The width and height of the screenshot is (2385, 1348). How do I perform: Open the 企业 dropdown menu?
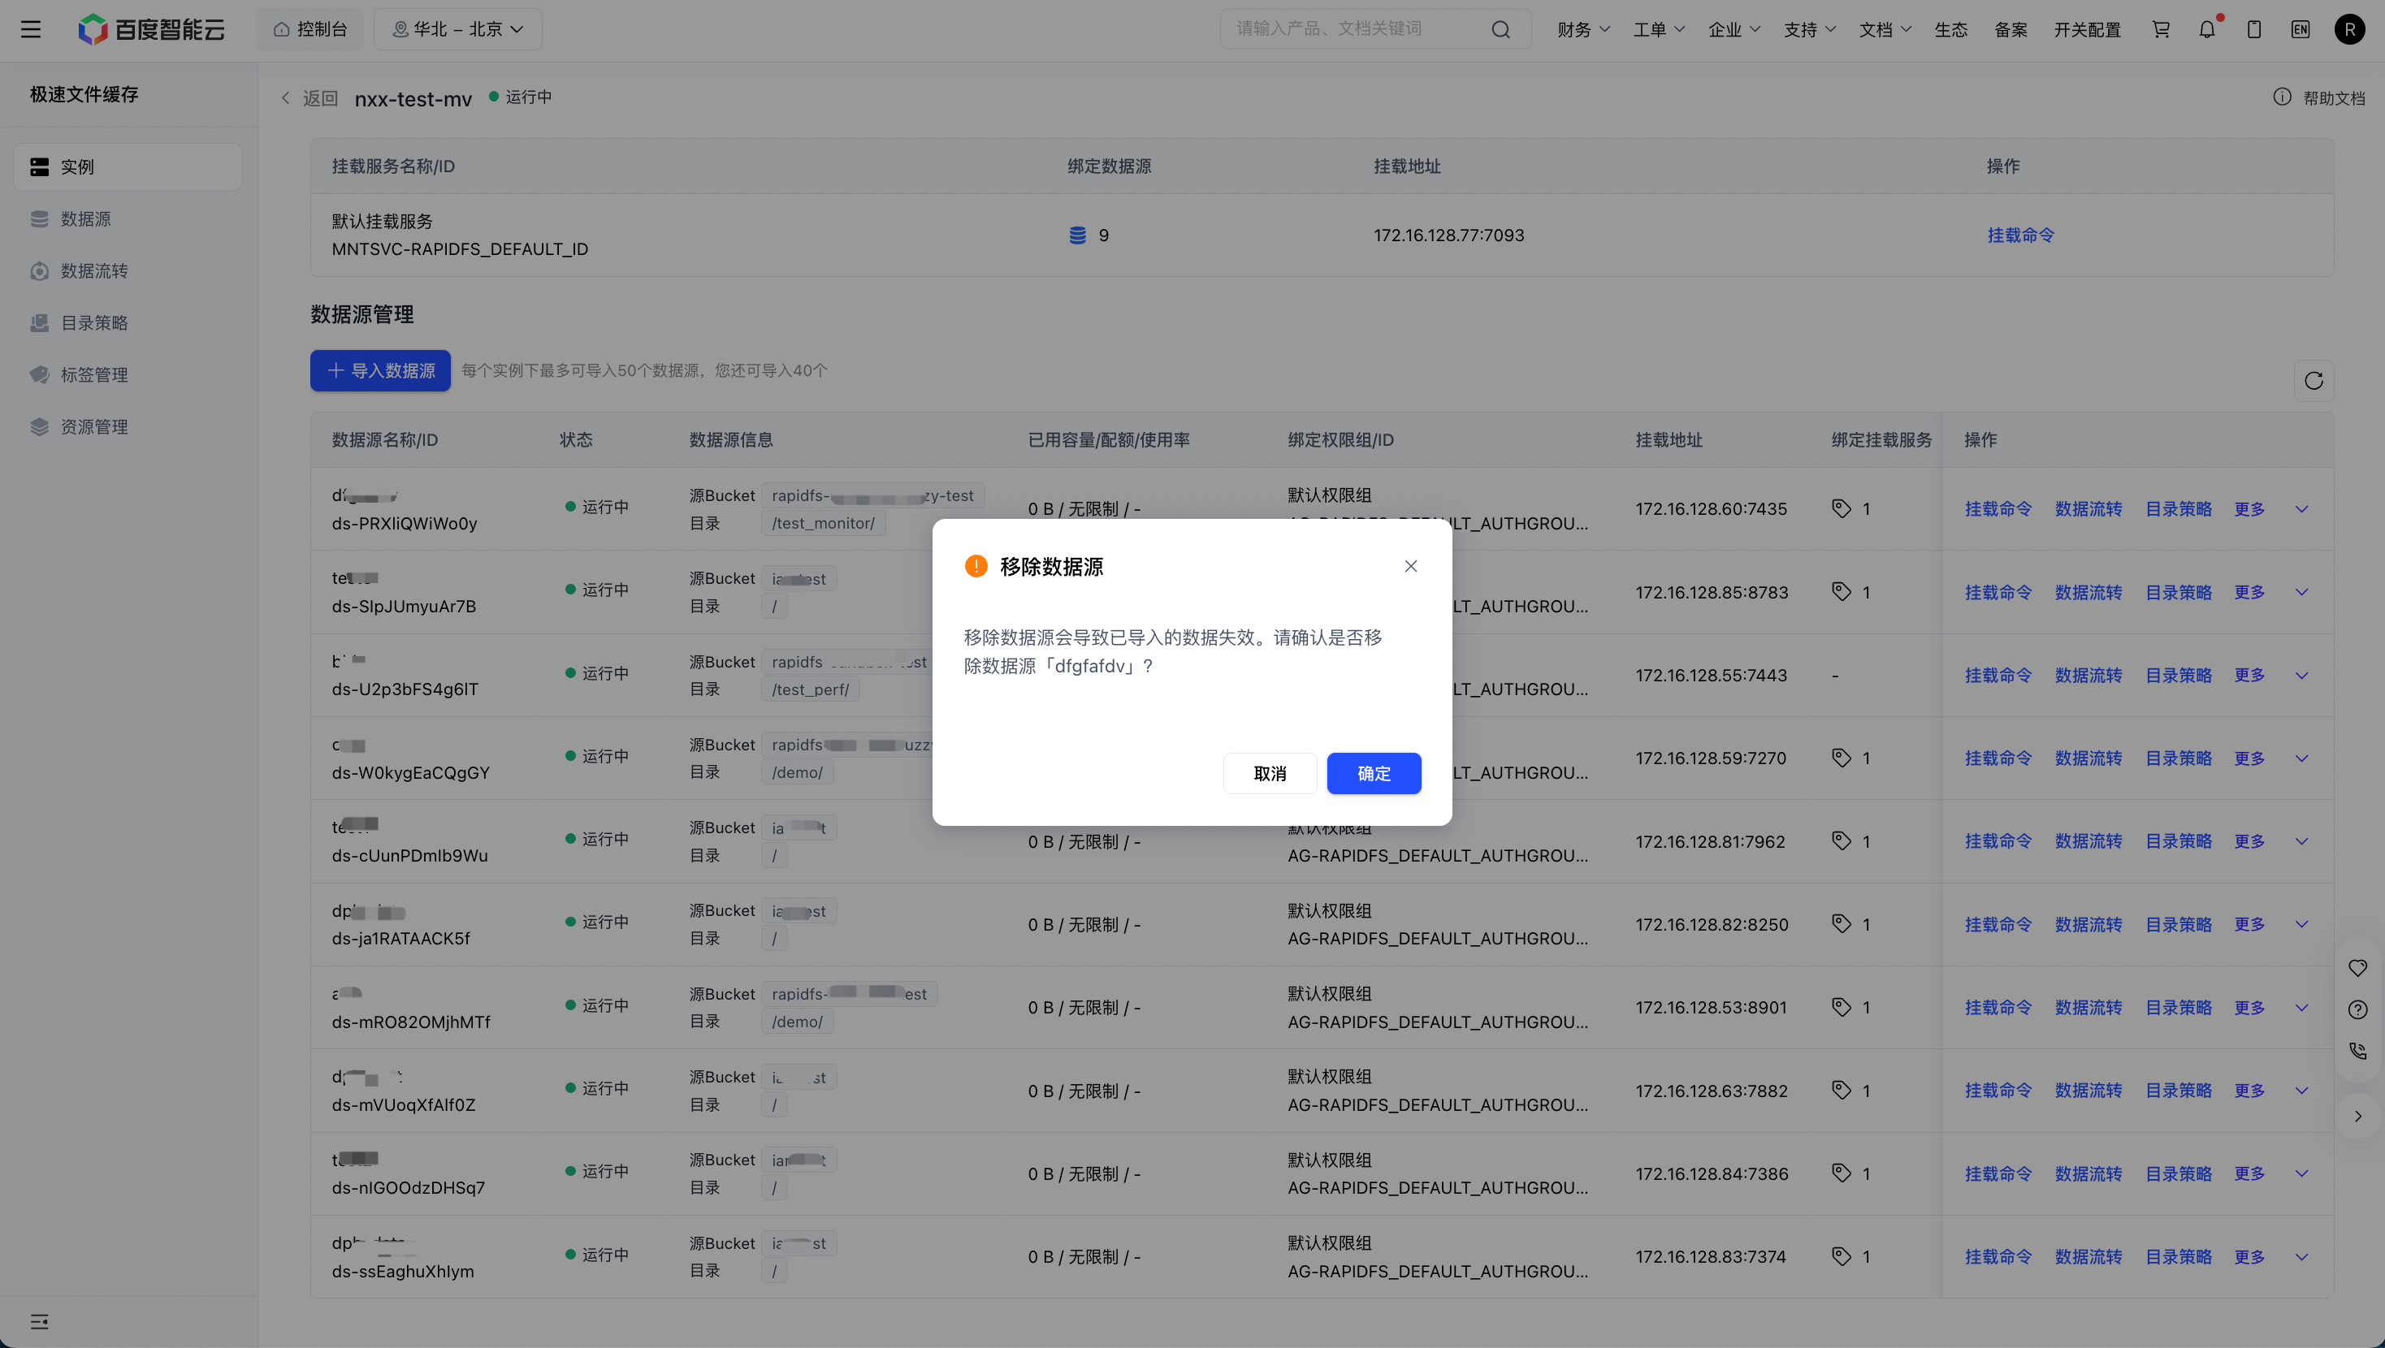1734,29
